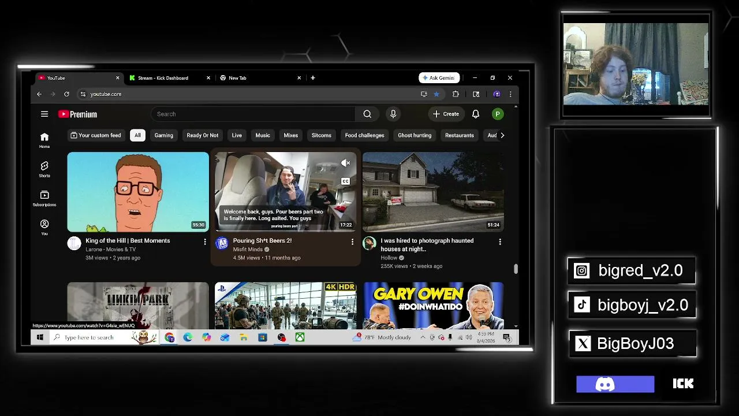Open the Linkin Park video thumbnail

[138, 304]
